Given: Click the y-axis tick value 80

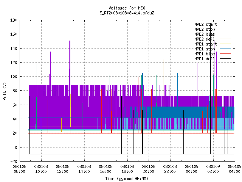Looking at the screenshot, I should tap(15, 91).
